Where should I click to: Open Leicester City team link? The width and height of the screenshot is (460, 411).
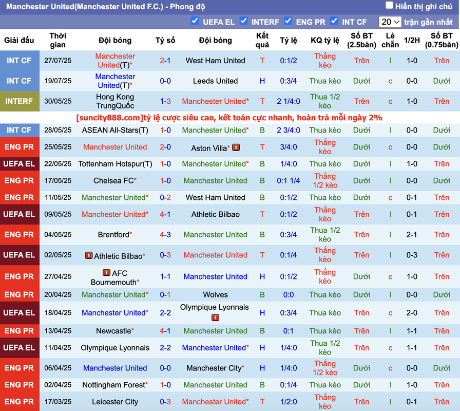[115, 402]
